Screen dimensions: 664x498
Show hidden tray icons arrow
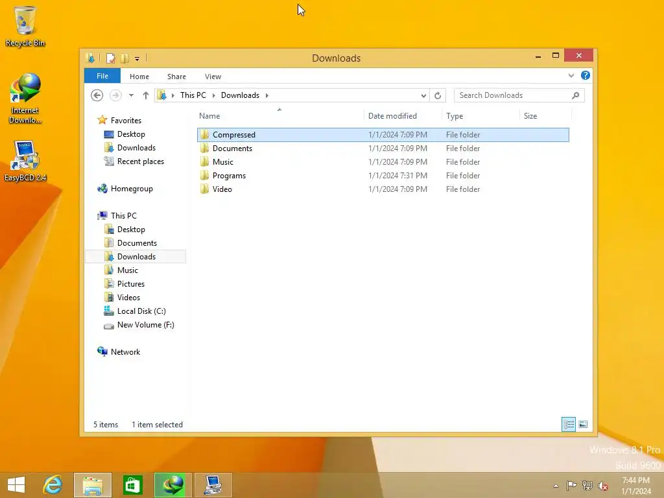(556, 486)
